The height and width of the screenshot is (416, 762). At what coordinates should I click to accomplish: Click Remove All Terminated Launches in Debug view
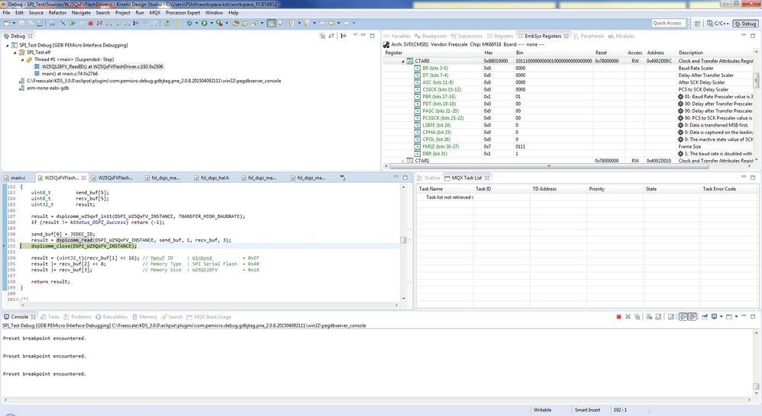click(322, 36)
